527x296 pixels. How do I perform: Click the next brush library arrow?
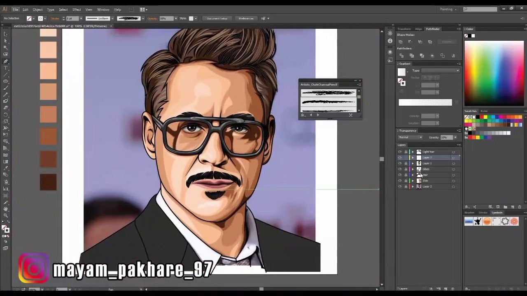coord(318,115)
